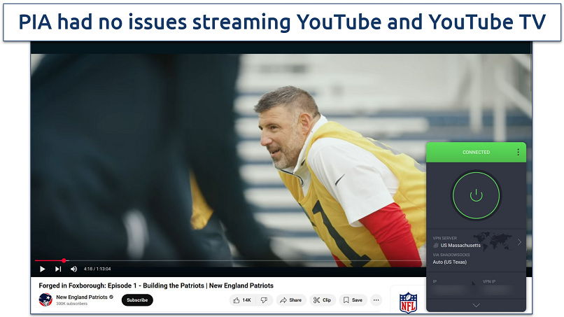Open more actions ellipsis menu

[x=376, y=300]
